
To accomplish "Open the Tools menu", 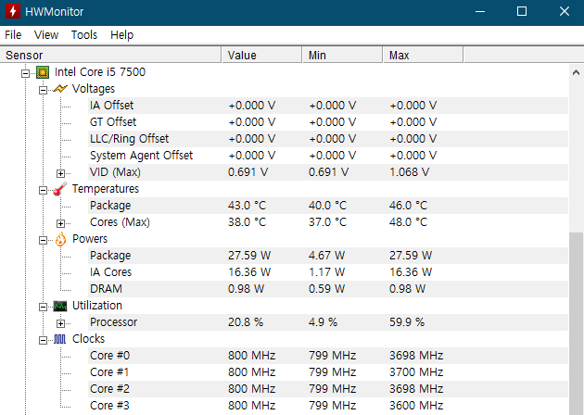I will 84,35.
